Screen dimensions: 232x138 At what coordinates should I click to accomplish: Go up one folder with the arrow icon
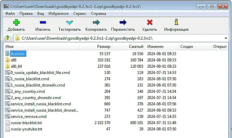coord(7,38)
